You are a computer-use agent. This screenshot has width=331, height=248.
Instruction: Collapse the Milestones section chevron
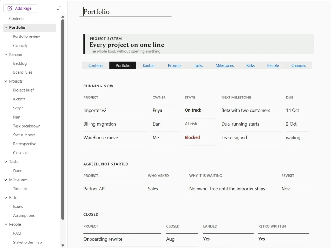pyautogui.click(x=6, y=180)
